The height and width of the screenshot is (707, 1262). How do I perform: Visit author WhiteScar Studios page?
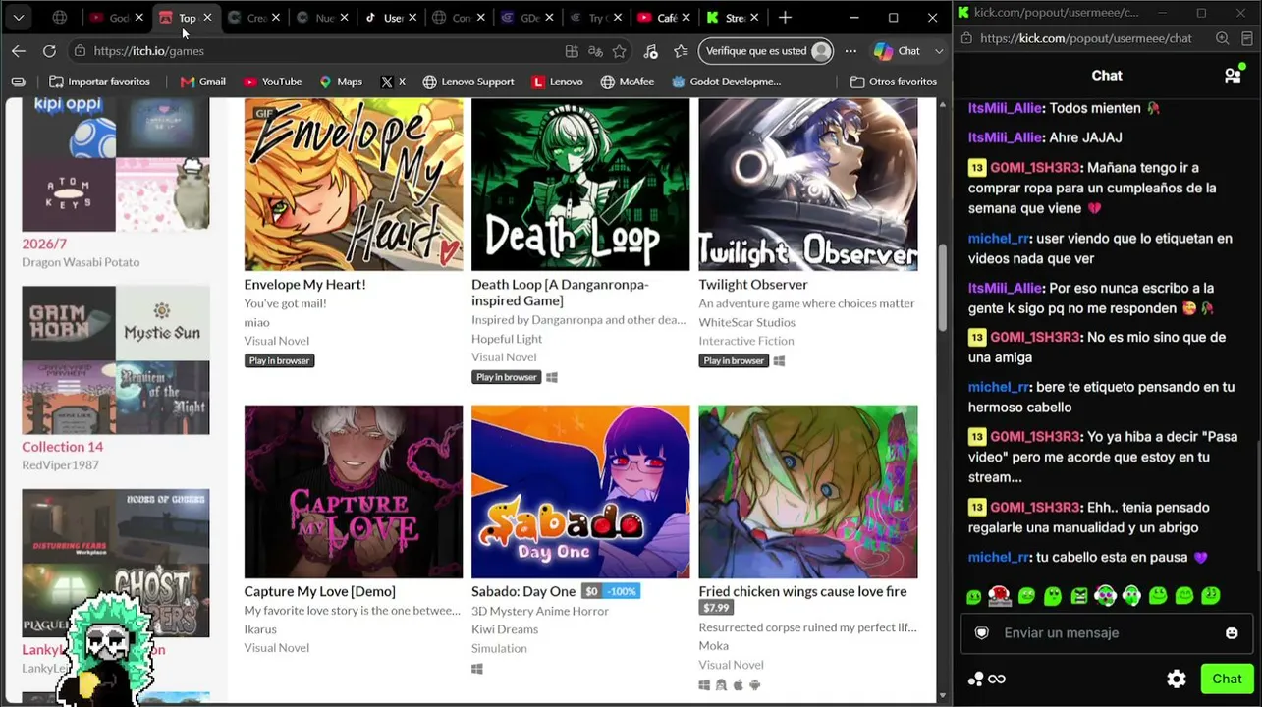pyautogui.click(x=746, y=322)
